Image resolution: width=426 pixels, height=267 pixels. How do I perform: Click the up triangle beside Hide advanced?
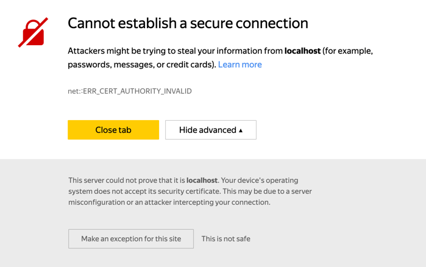(x=241, y=130)
